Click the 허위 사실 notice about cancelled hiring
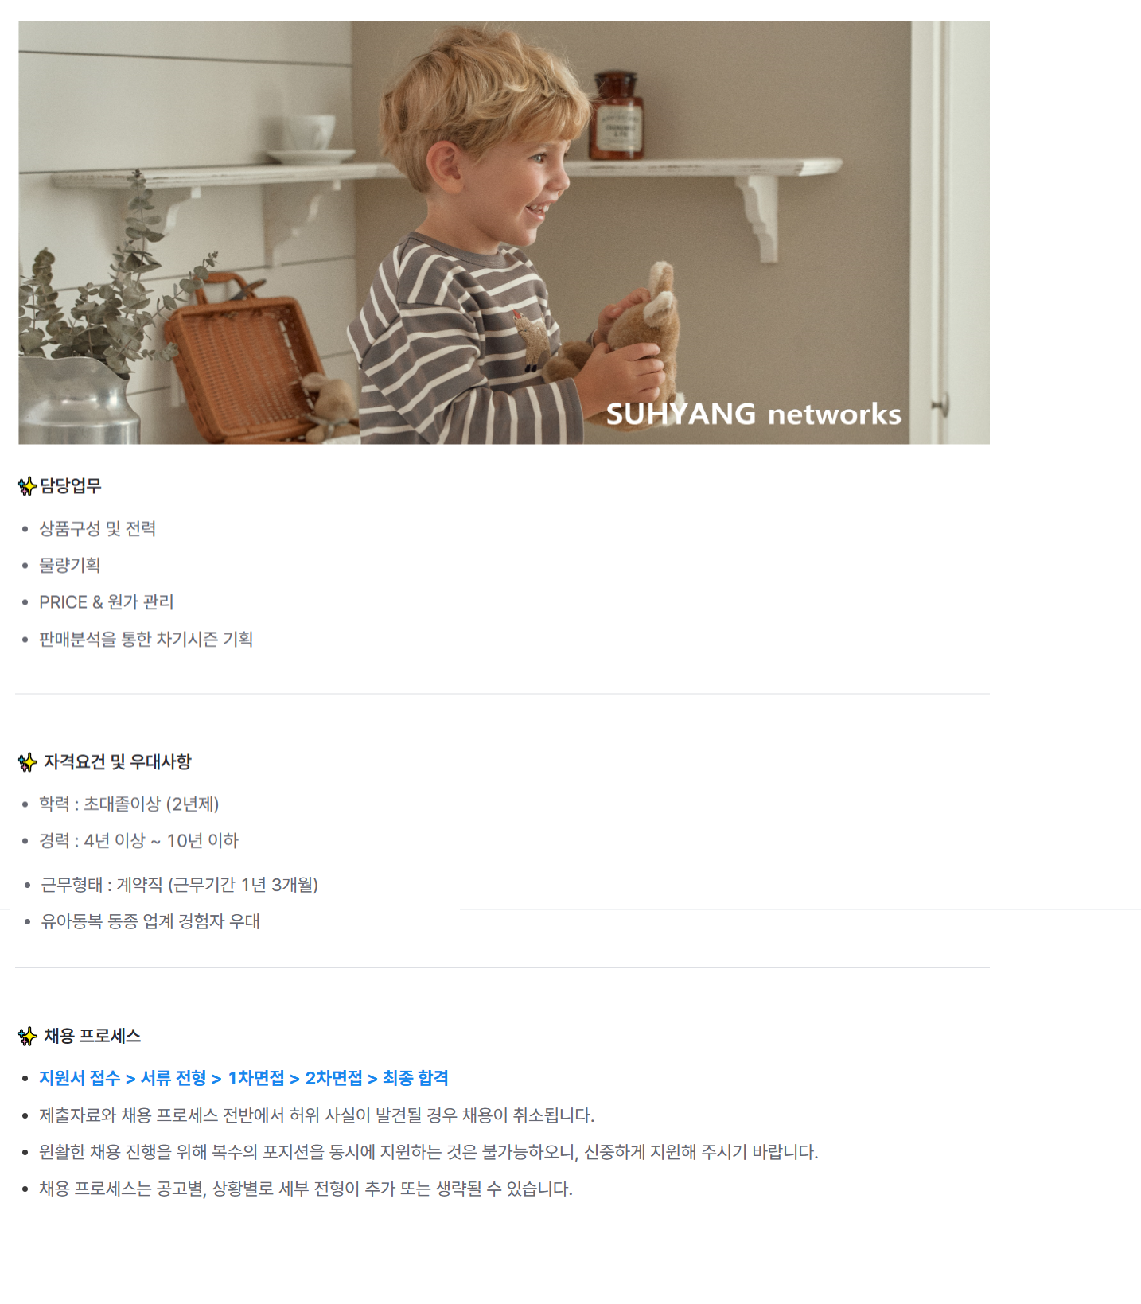The height and width of the screenshot is (1304, 1141). [x=317, y=1115]
